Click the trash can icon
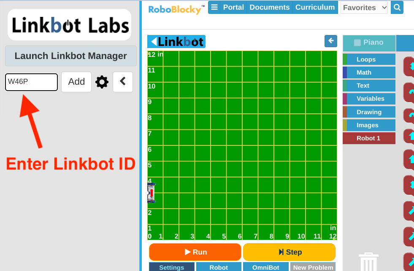414x271 pixels. (368, 262)
